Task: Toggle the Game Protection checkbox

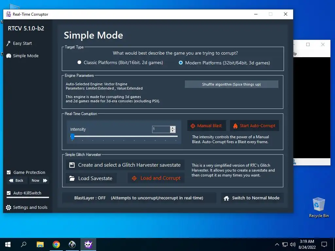Action: 9,172
